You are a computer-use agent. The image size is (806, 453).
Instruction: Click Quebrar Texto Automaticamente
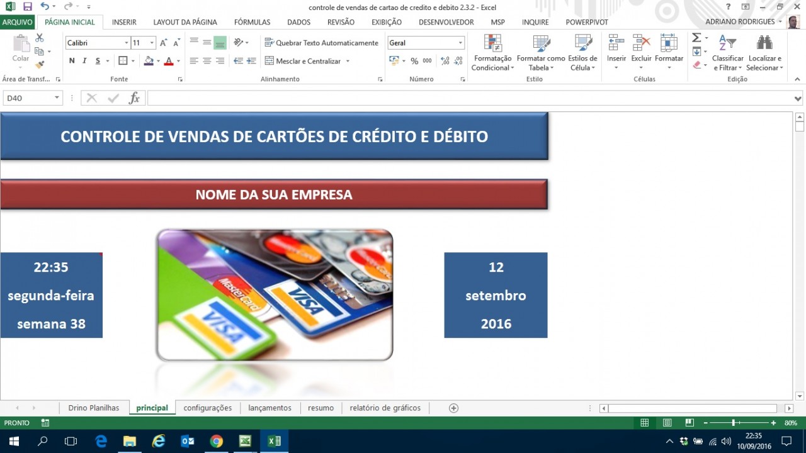point(322,43)
